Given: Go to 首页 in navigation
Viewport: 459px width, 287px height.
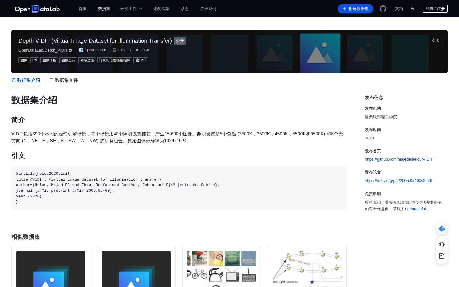Looking at the screenshot, I should [83, 9].
